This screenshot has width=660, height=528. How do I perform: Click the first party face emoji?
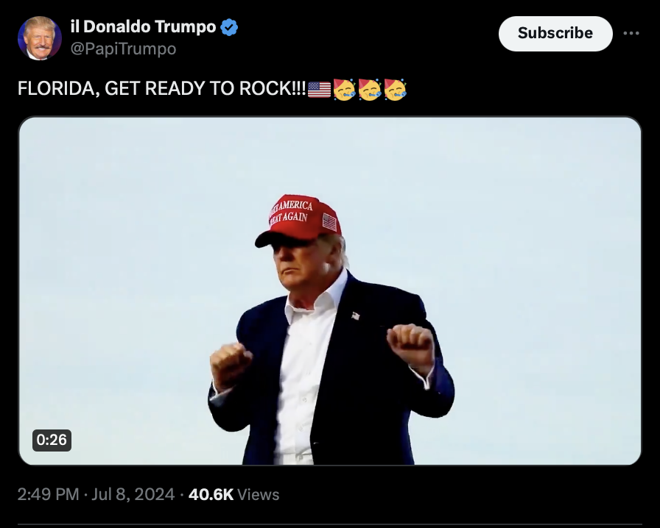(344, 89)
